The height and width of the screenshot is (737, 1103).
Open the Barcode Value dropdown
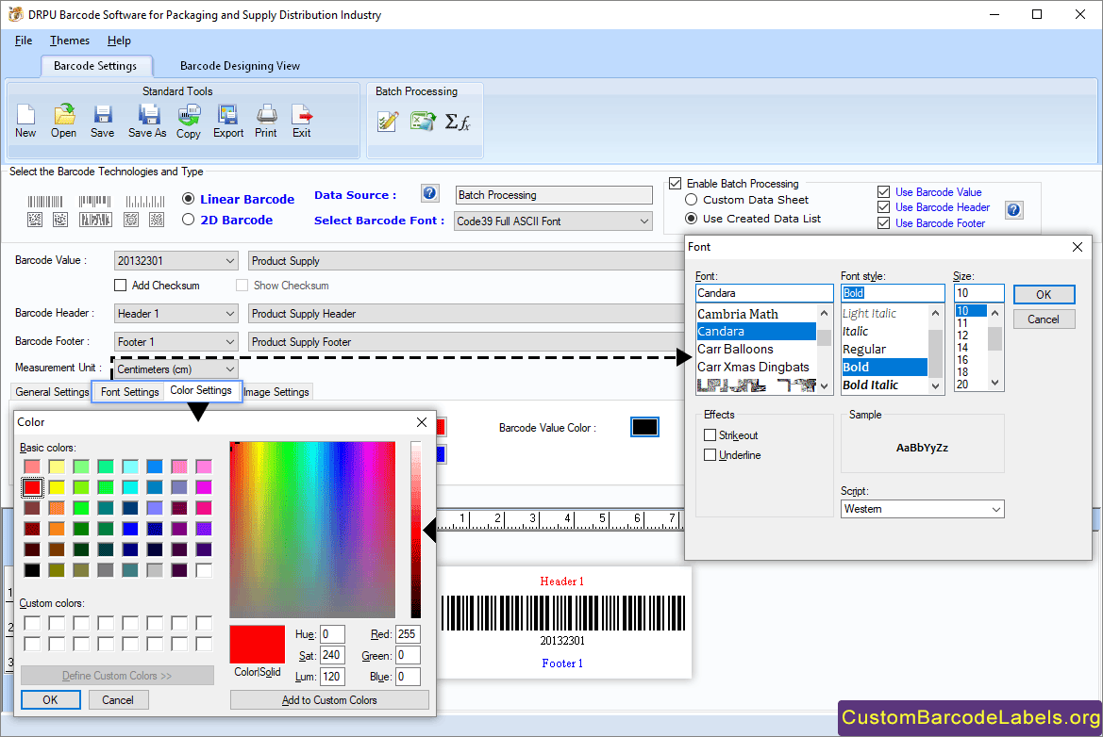(230, 261)
